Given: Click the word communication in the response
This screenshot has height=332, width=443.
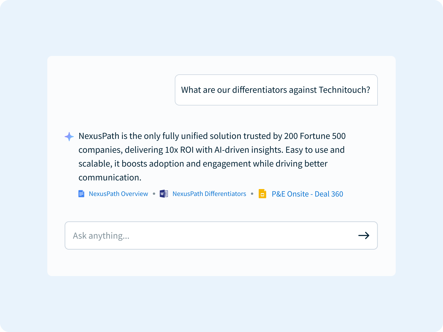Looking at the screenshot, I should (x=110, y=178).
